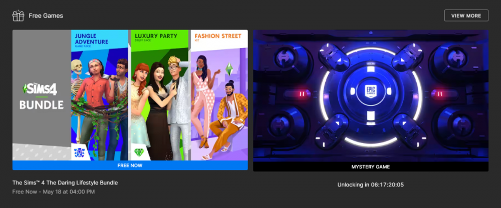Click the green diamond Luxury Party icon
The width and height of the screenshot is (501, 208).
pos(139,153)
